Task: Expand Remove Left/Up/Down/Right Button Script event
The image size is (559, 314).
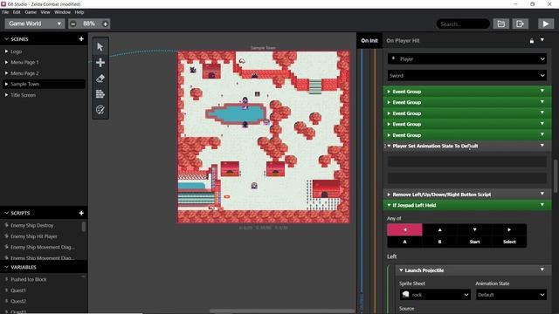Action: coord(389,195)
